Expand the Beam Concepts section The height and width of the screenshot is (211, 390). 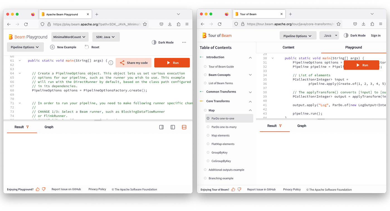[250, 75]
